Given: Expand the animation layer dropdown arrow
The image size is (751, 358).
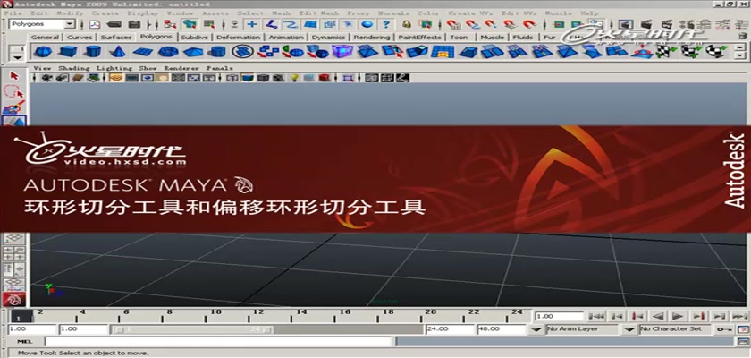Looking at the screenshot, I should tap(537, 329).
